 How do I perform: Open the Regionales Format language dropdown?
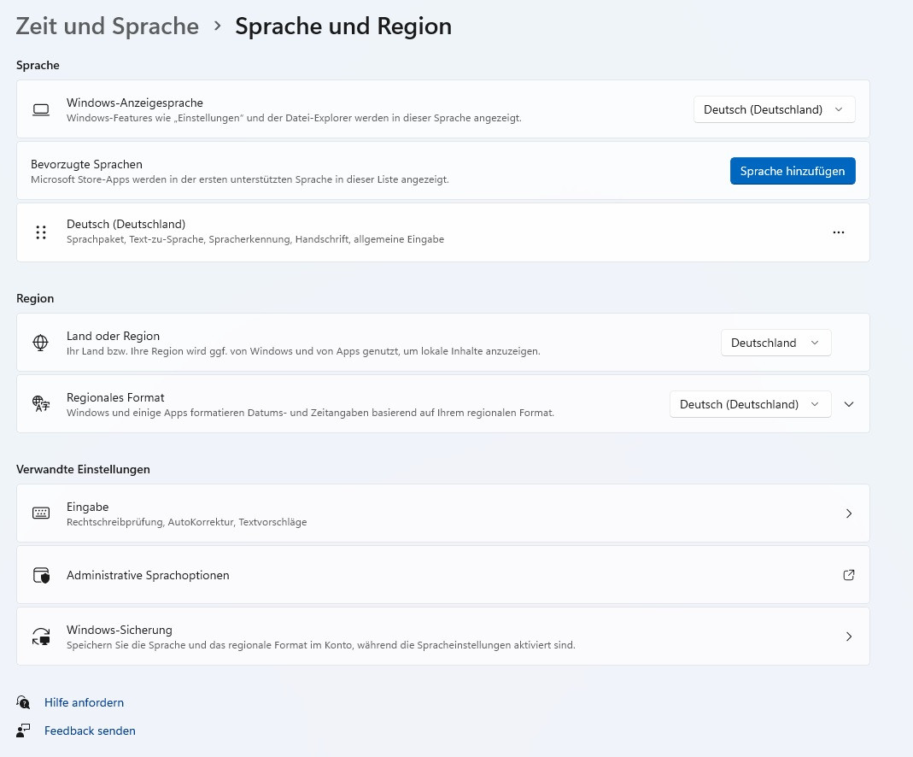750,404
